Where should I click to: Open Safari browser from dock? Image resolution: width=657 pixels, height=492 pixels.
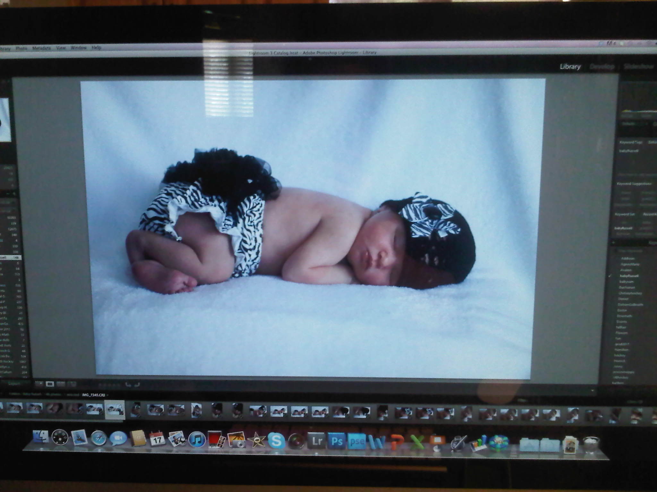(x=98, y=438)
